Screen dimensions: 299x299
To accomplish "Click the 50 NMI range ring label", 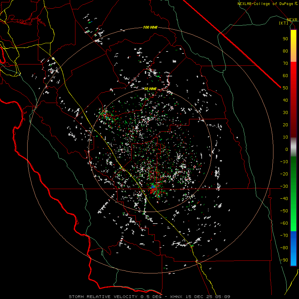I will tap(150, 89).
